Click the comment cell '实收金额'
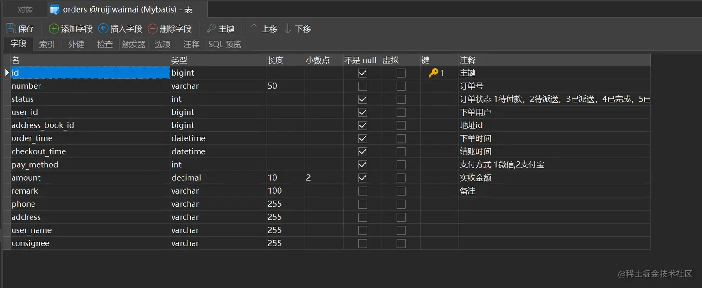The height and width of the screenshot is (288, 702). point(555,177)
